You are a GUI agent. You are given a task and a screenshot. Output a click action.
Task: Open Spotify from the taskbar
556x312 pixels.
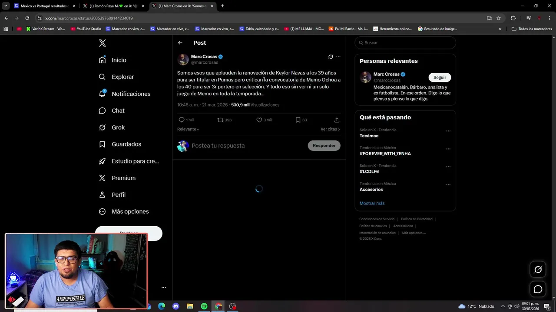click(x=204, y=306)
